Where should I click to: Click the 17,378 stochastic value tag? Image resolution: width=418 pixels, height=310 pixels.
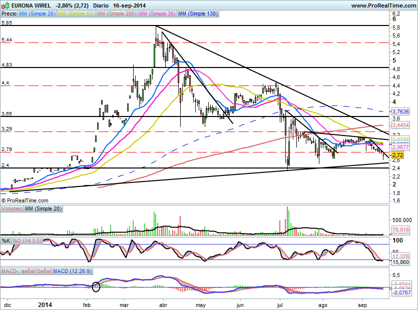[x=400, y=256]
